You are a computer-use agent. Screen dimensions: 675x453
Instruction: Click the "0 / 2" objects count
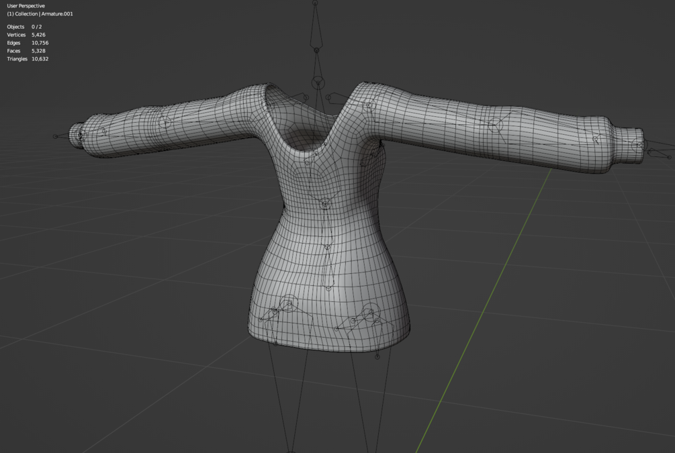coord(36,27)
